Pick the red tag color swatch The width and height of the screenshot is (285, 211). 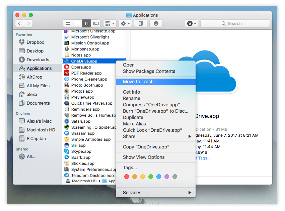click(x=126, y=177)
